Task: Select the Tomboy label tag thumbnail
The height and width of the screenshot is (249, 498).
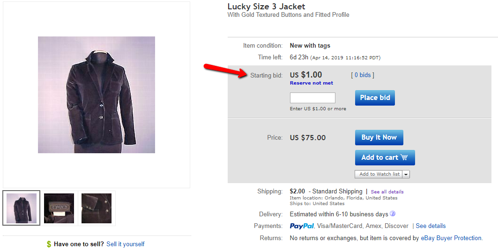Action: point(59,208)
